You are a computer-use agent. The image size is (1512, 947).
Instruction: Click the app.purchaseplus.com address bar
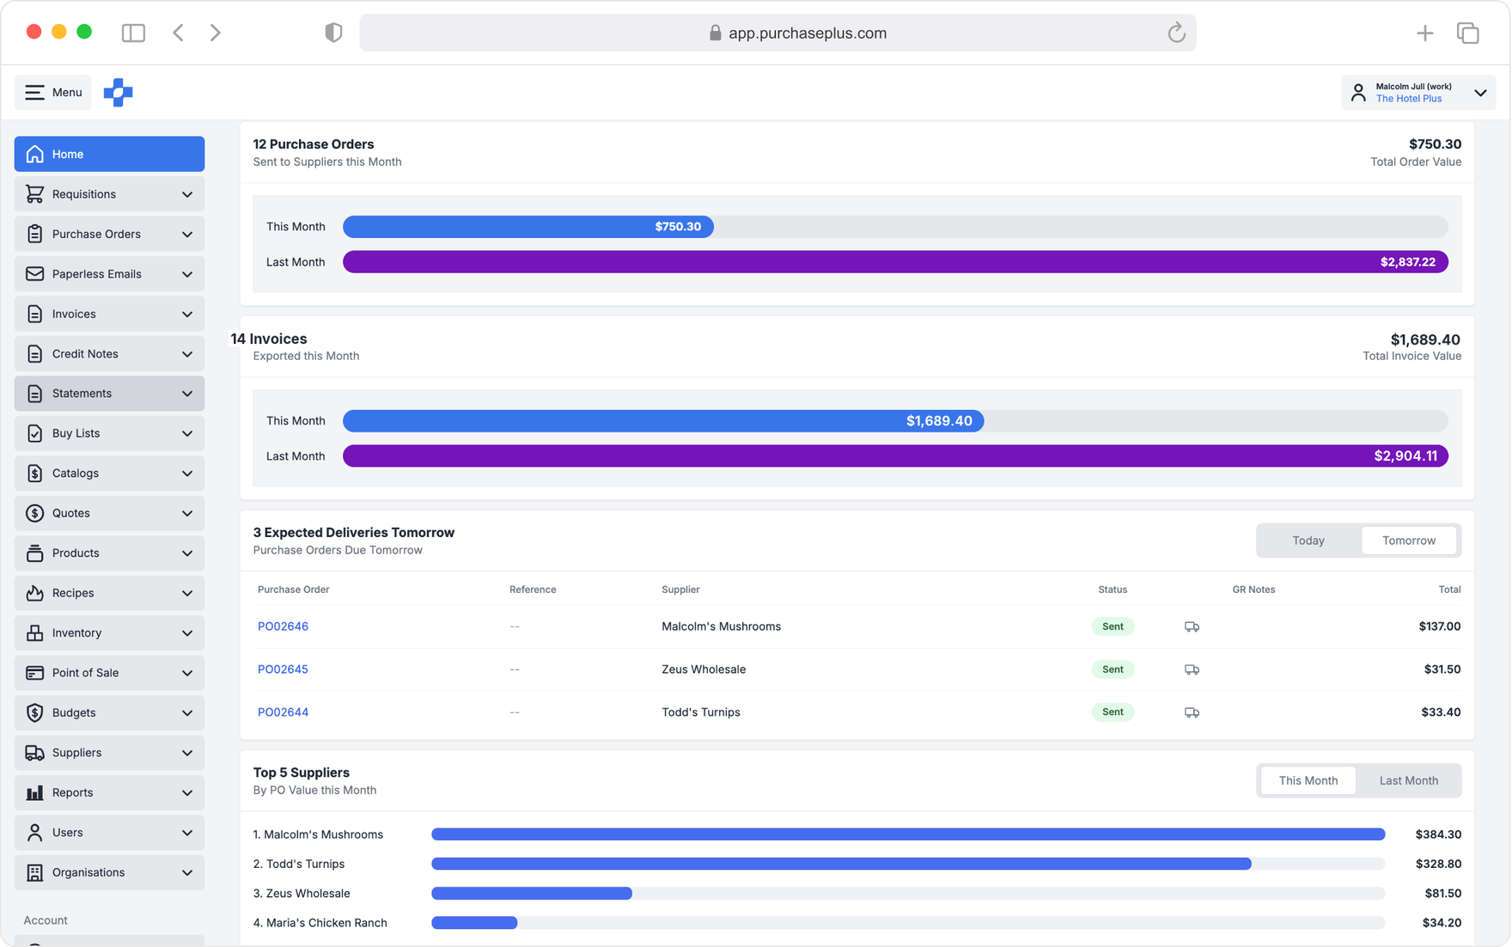777,33
